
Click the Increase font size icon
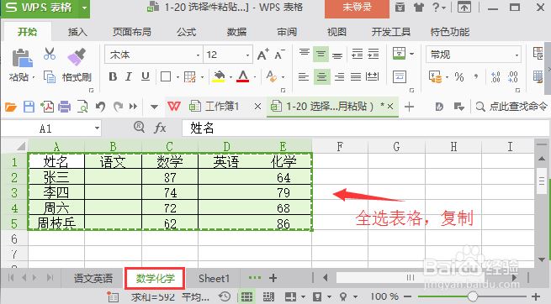pyautogui.click(x=262, y=55)
